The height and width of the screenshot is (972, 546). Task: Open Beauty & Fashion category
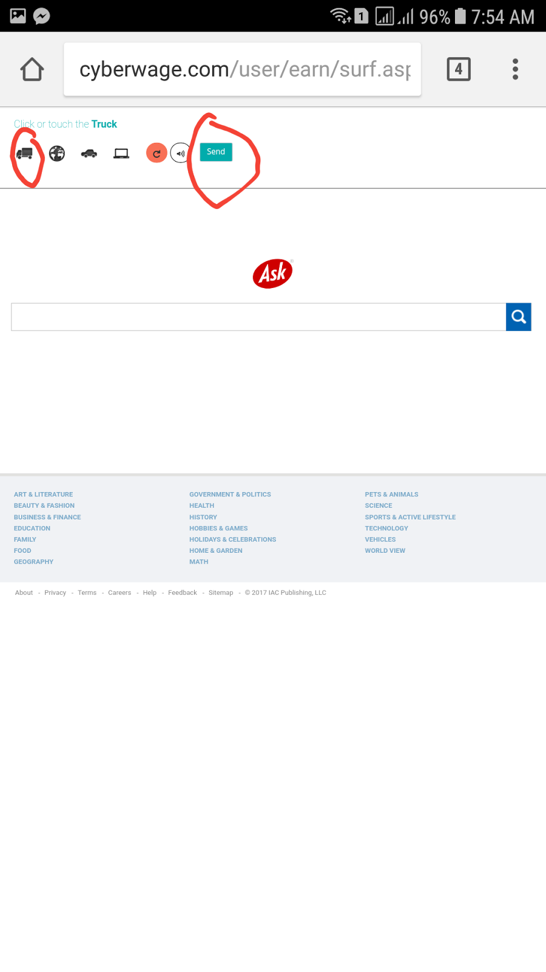coord(44,505)
